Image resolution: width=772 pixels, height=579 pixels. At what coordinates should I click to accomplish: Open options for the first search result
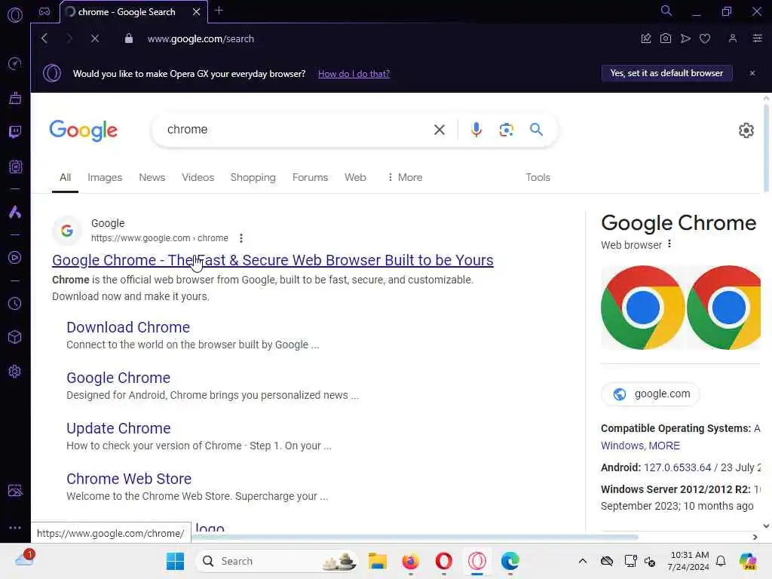pyautogui.click(x=240, y=238)
